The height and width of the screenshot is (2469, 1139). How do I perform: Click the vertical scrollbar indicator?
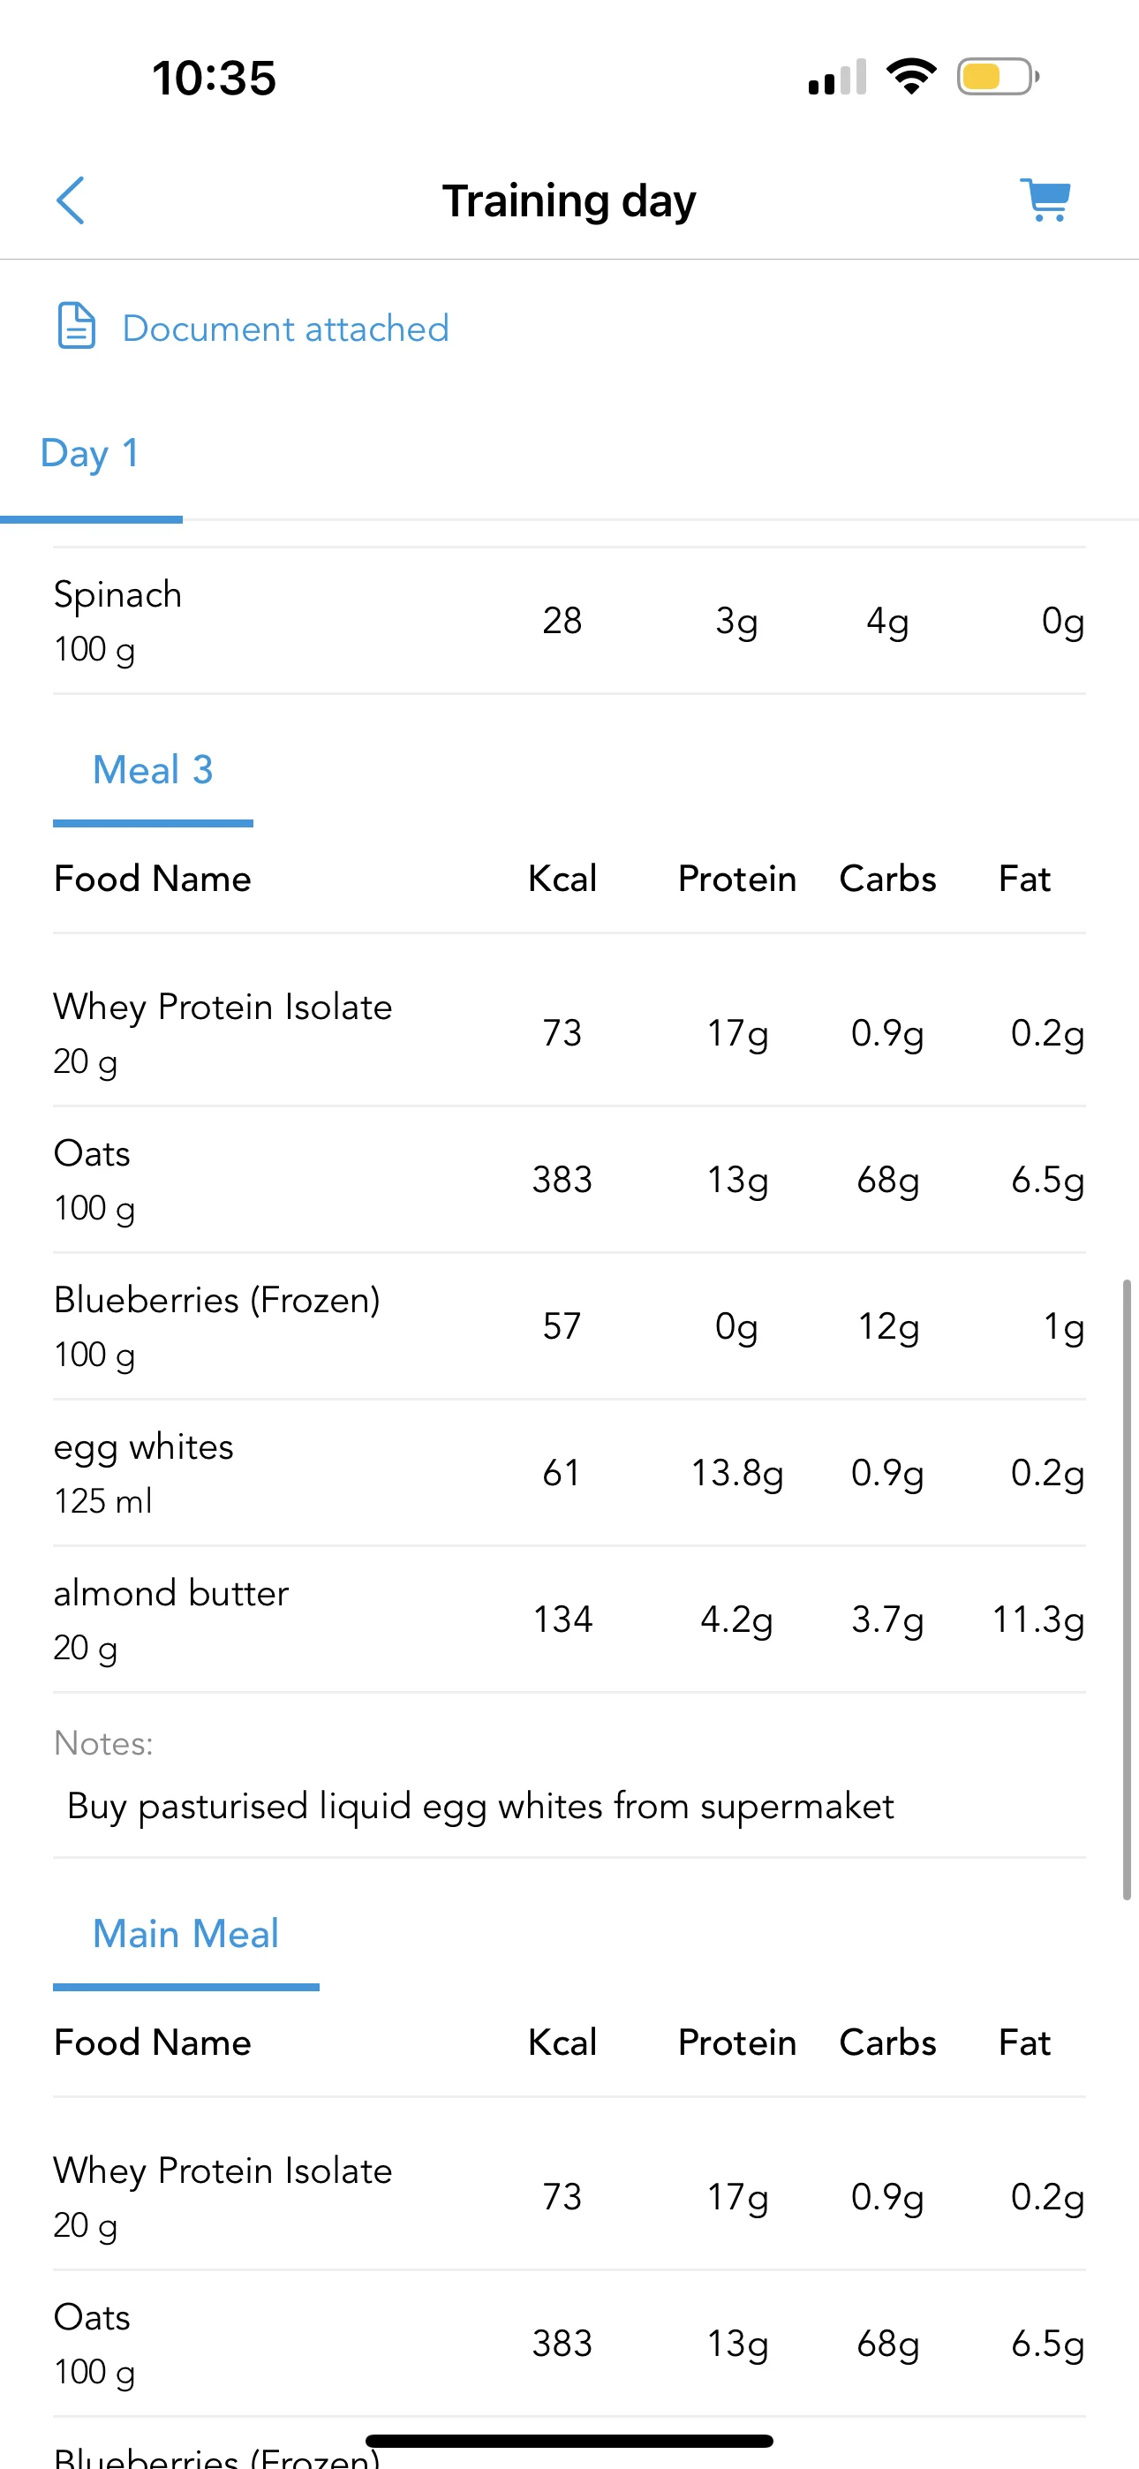pos(1127,1589)
